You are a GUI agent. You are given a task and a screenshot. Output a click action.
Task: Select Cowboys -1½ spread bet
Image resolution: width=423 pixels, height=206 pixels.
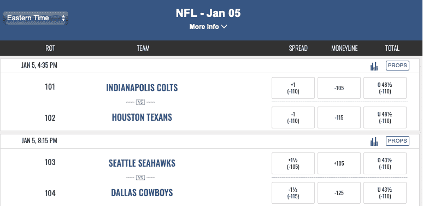pyautogui.click(x=293, y=193)
